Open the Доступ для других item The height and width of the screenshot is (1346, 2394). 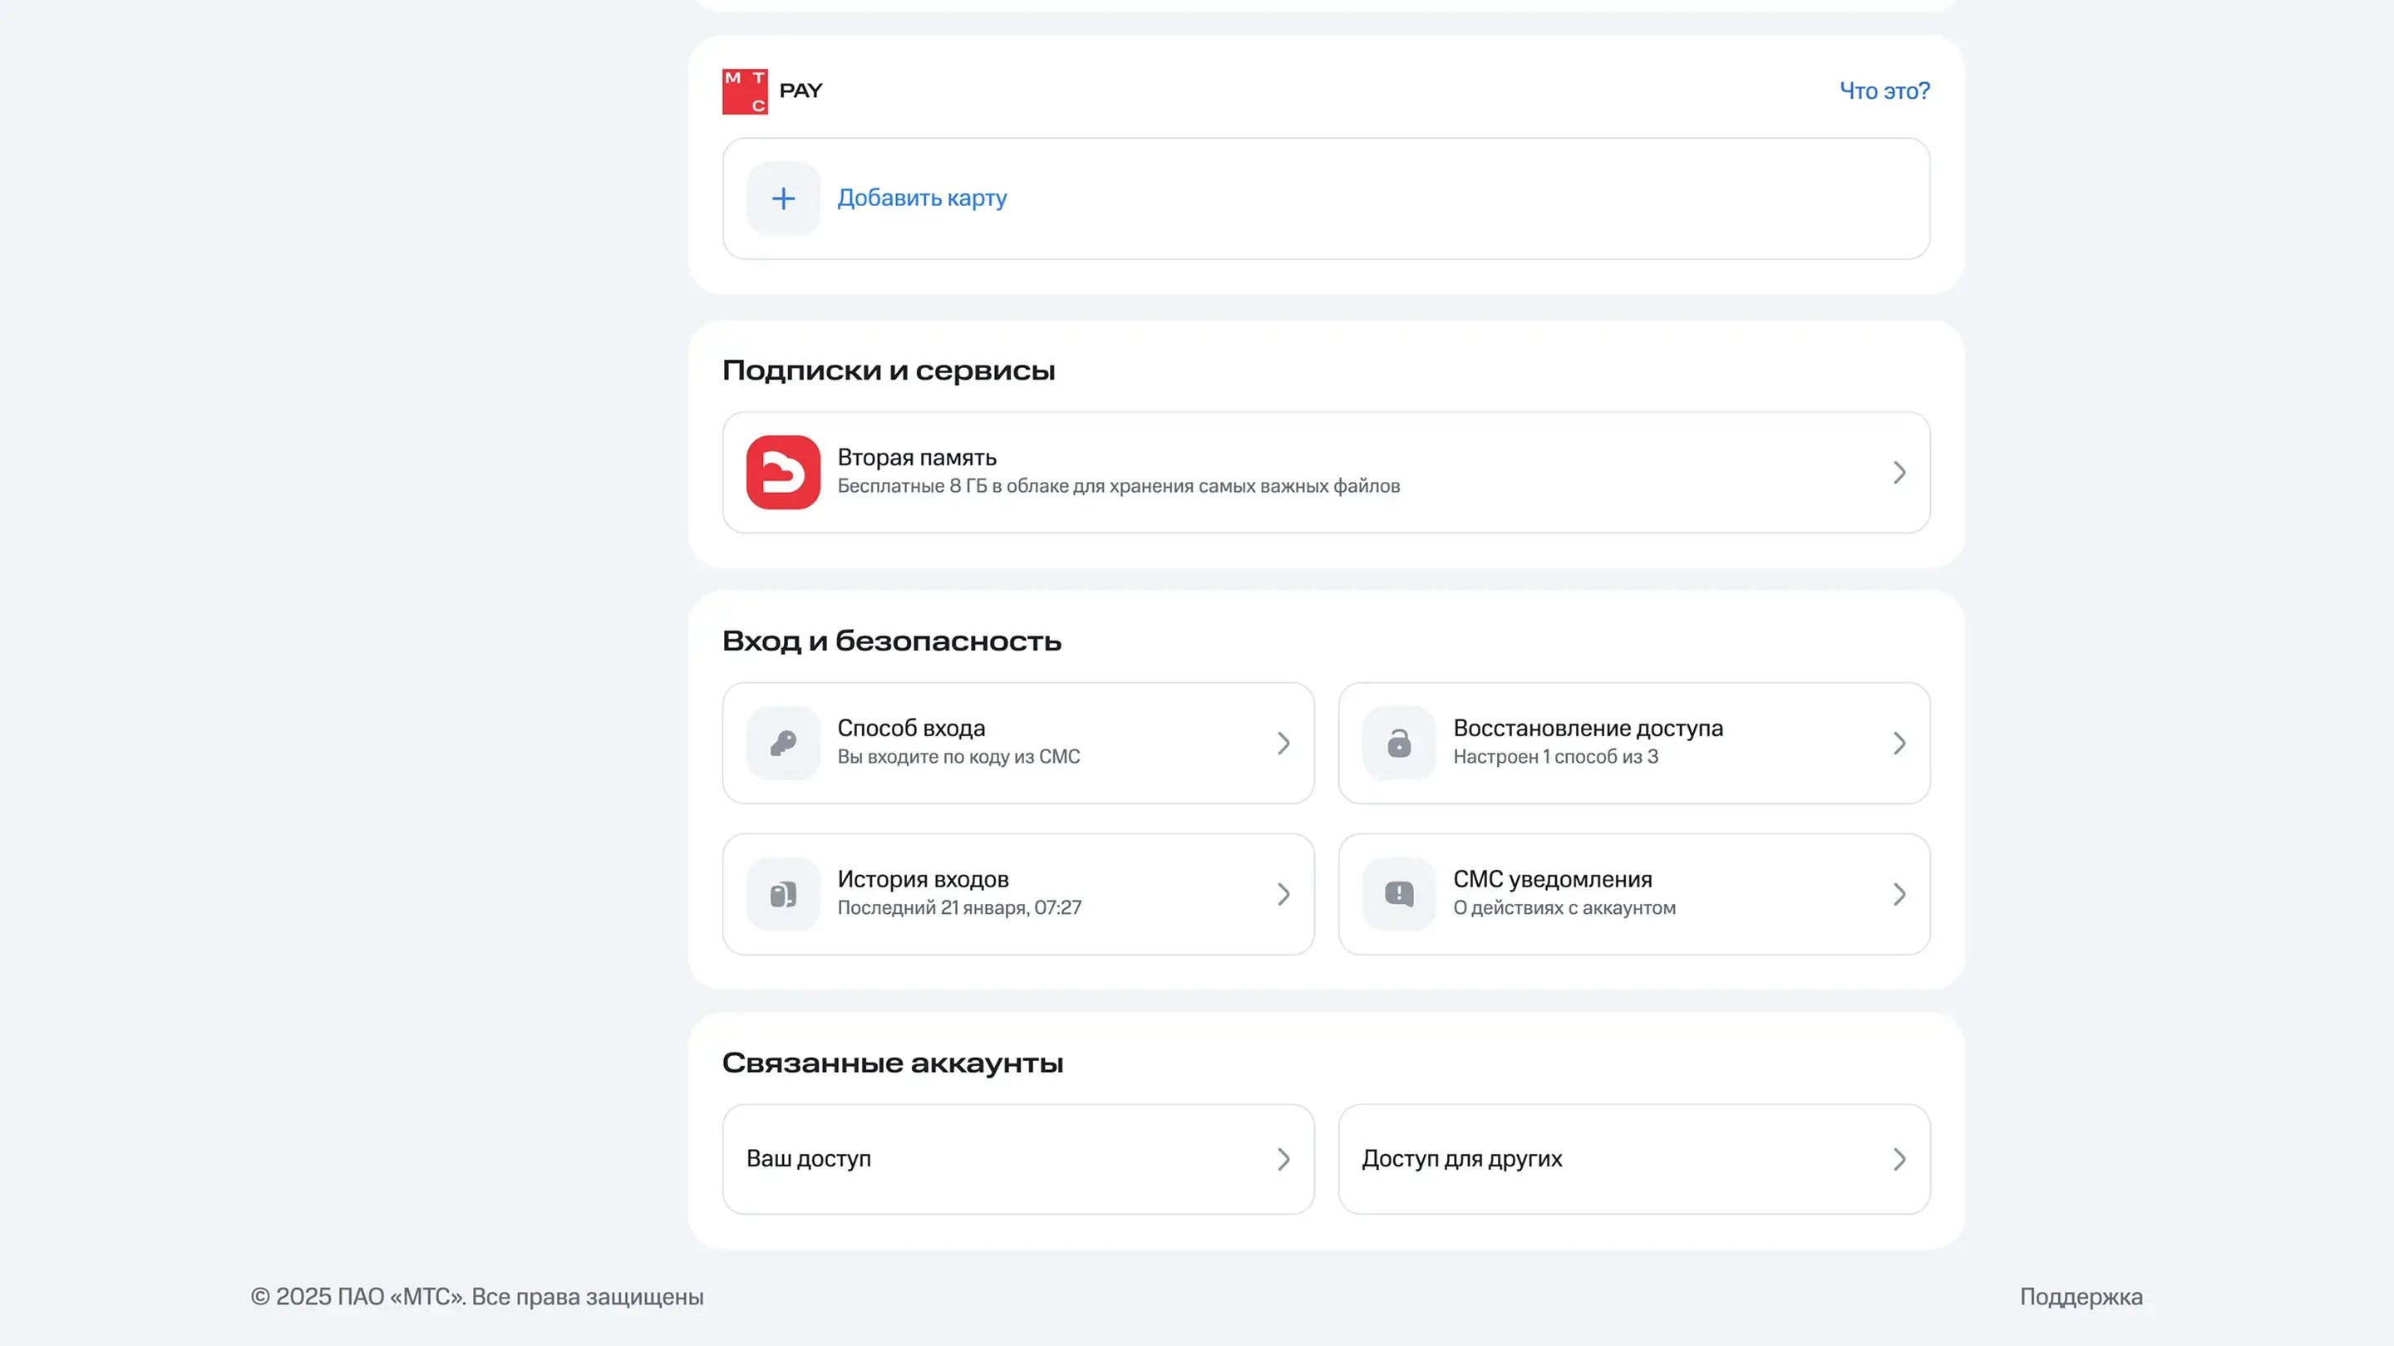[1462, 1158]
